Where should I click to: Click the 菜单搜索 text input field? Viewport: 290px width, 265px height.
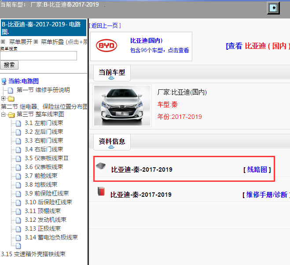(x=38, y=56)
